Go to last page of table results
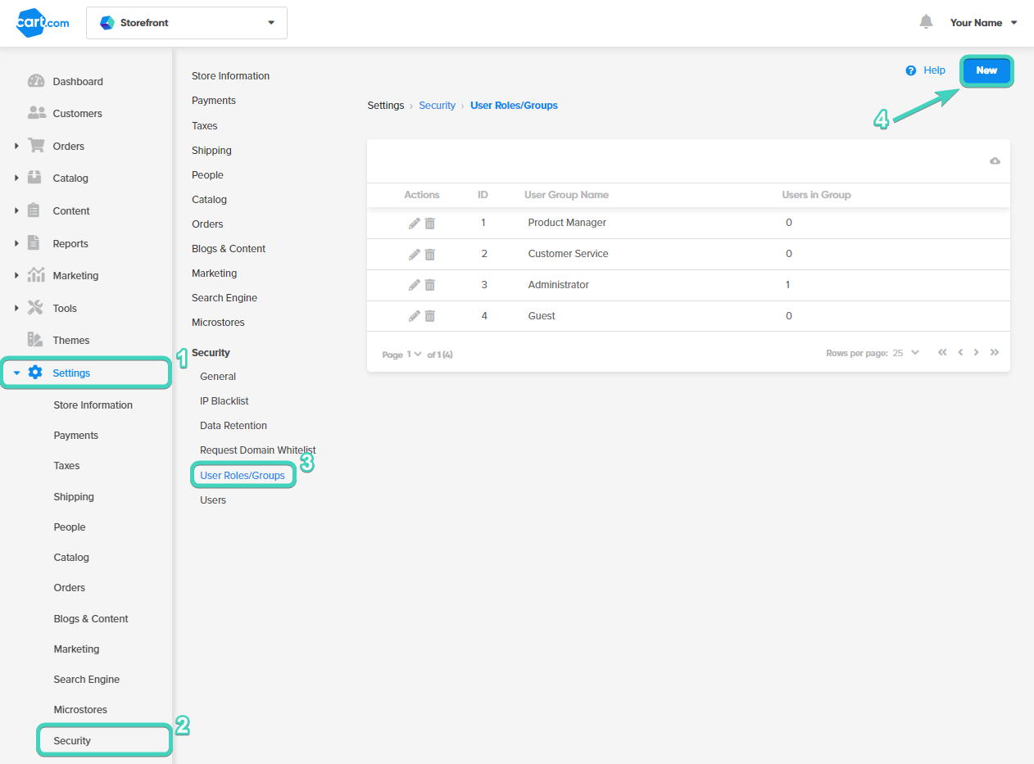Image resolution: width=1034 pixels, height=764 pixels. (x=994, y=351)
